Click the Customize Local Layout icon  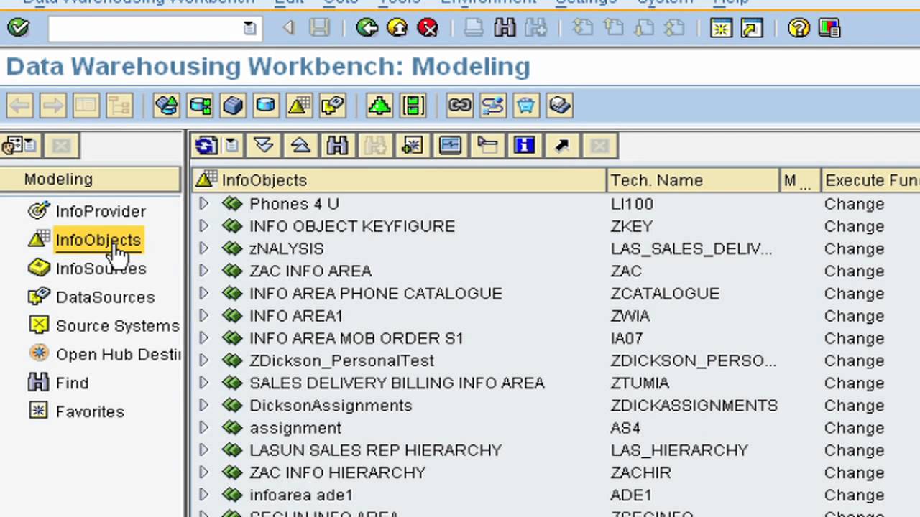pos(829,28)
